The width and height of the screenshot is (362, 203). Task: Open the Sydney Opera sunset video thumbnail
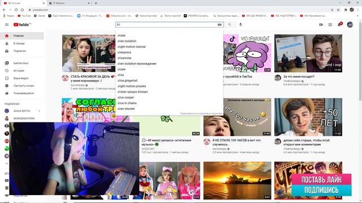click(x=238, y=180)
